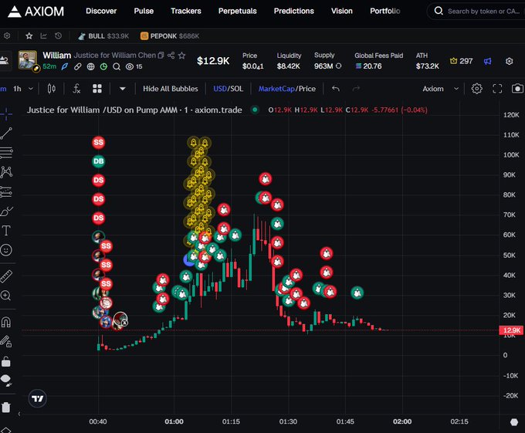Open the history clock icon in ticker bar

pyautogui.click(x=58, y=36)
